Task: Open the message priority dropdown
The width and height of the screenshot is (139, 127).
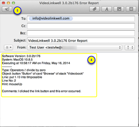Action: (x=130, y=47)
